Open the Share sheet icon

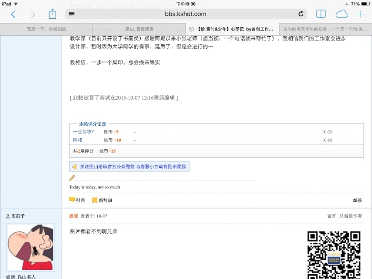pos(52,14)
